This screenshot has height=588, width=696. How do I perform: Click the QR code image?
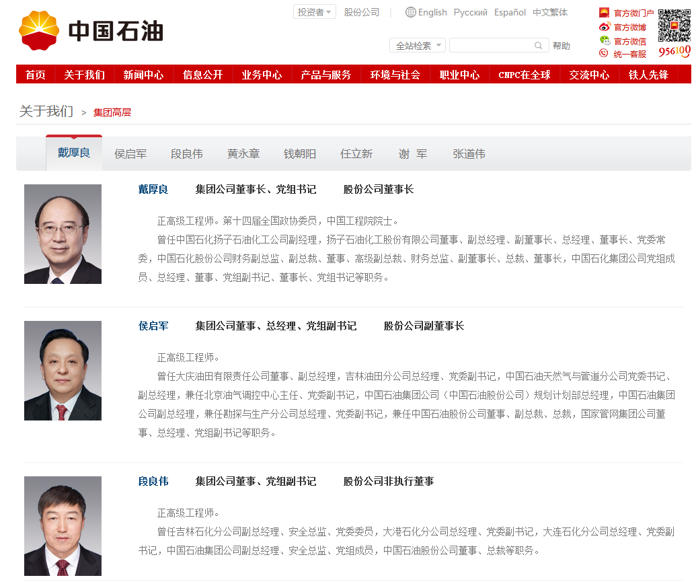674,26
